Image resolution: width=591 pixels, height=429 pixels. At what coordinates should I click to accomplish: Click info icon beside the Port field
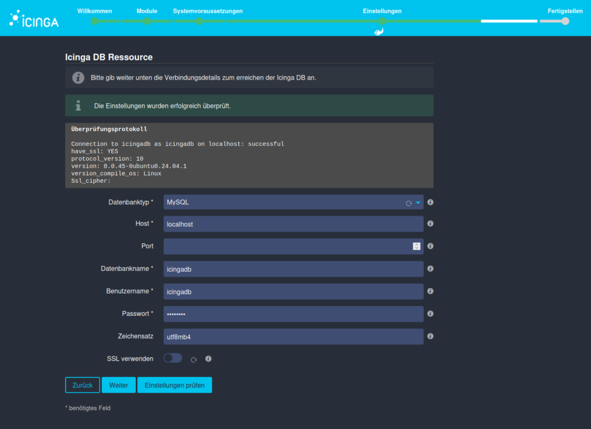[x=431, y=246]
